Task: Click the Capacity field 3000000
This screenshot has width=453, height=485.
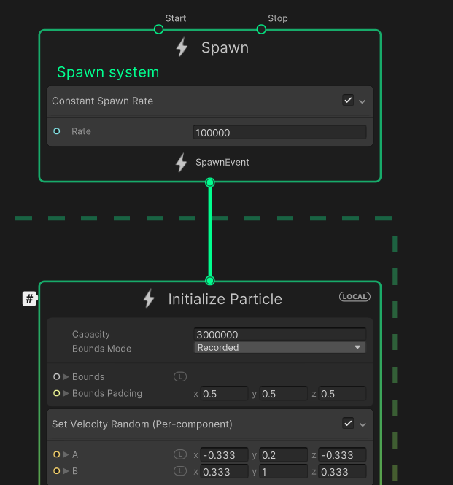Action: (x=279, y=334)
